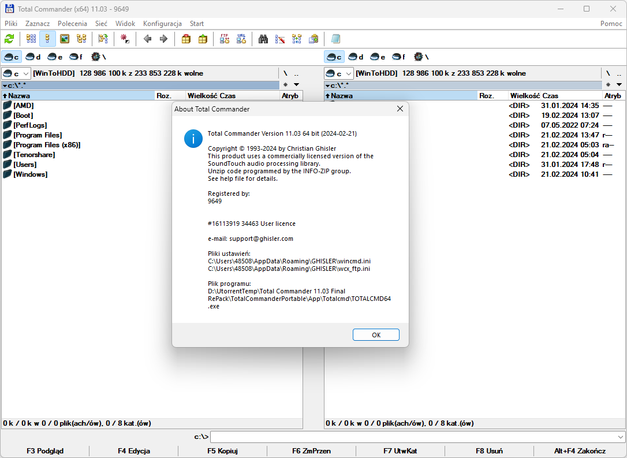627x458 pixels.
Task: Select the [Windows] folder in left panel
Action: click(31, 174)
